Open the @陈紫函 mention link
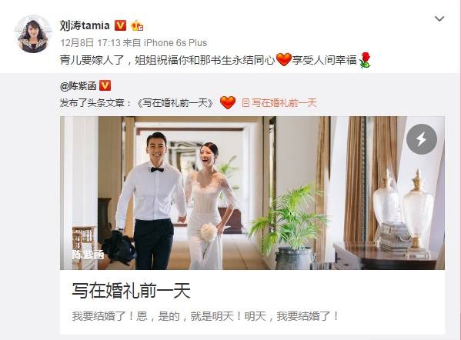 79,86
